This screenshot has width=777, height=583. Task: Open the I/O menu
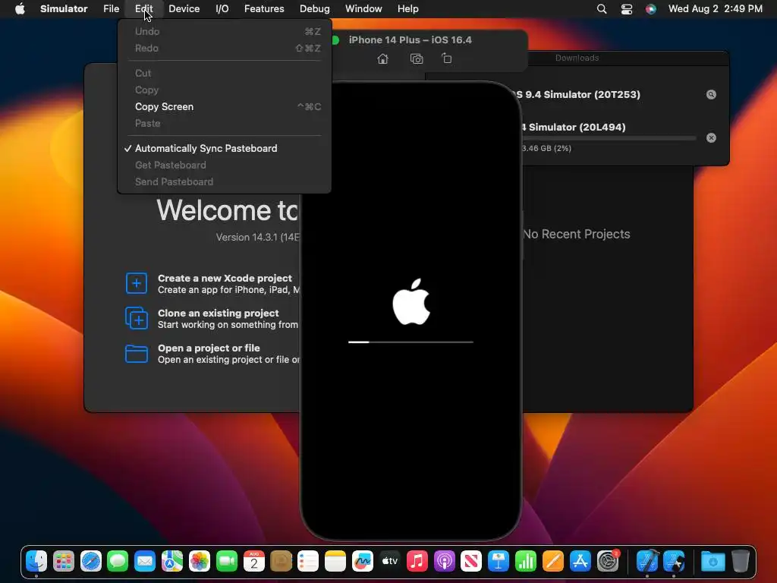click(x=222, y=9)
